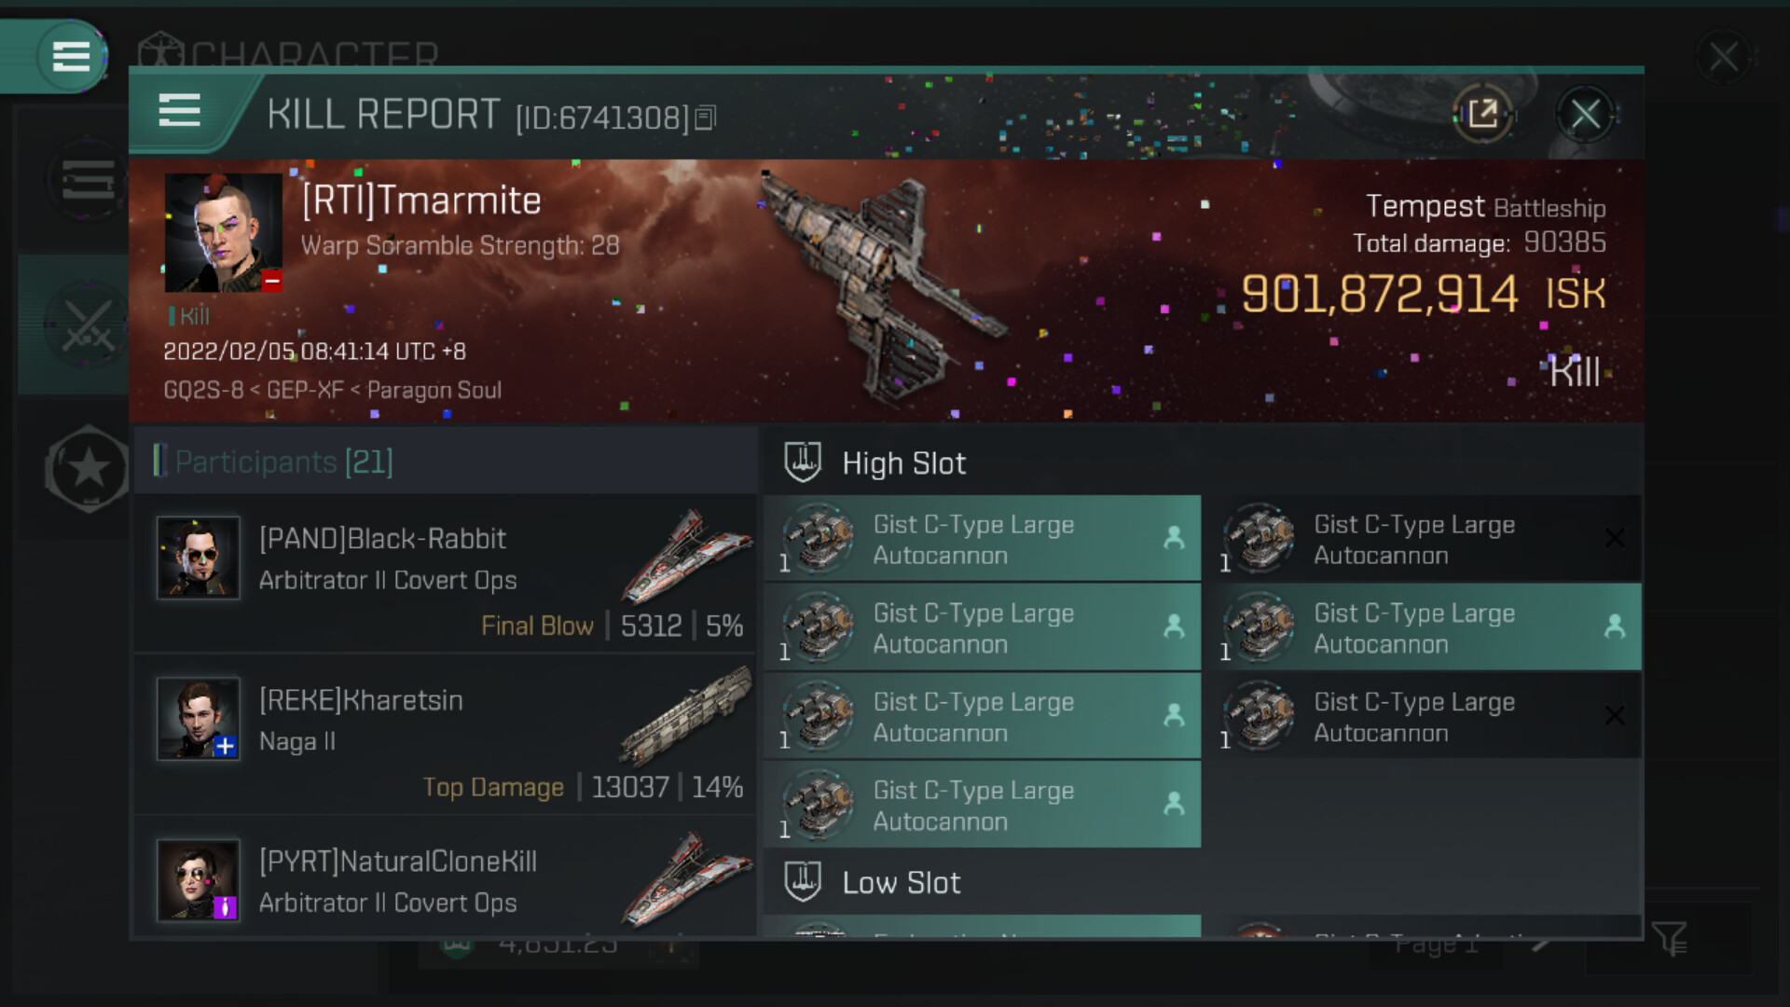The height and width of the screenshot is (1007, 1790).
Task: Select the first Gist C-Type Large Autocannon
Action: 981,539
